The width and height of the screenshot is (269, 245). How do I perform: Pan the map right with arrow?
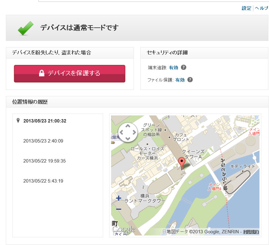134,132
